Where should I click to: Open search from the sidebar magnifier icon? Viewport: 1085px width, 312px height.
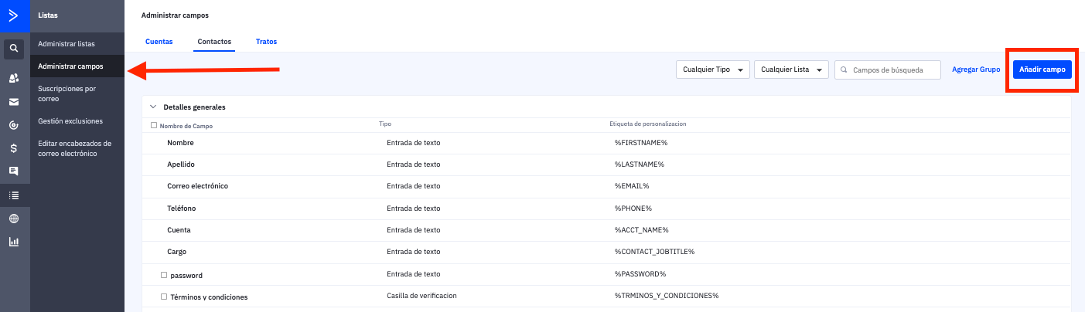coord(14,49)
